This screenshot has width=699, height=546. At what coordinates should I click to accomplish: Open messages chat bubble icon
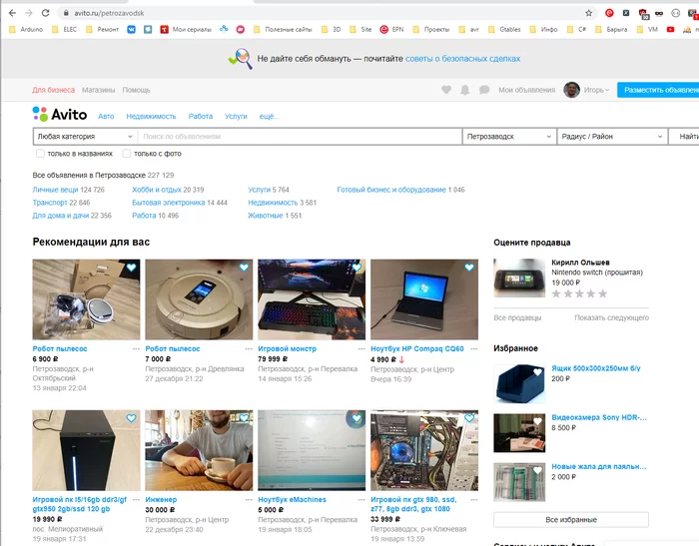pyautogui.click(x=484, y=90)
